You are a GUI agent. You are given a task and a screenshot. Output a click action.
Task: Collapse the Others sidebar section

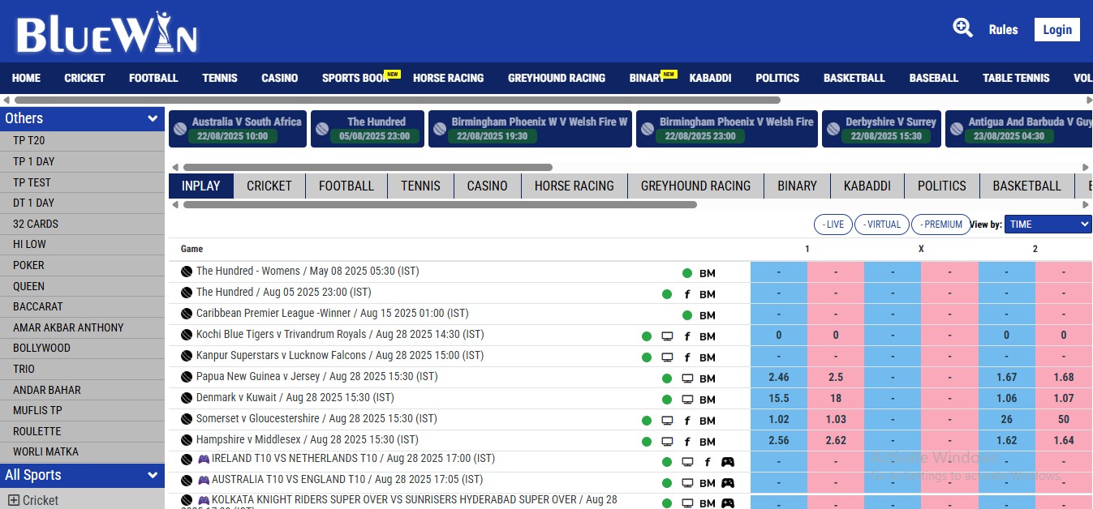click(153, 118)
